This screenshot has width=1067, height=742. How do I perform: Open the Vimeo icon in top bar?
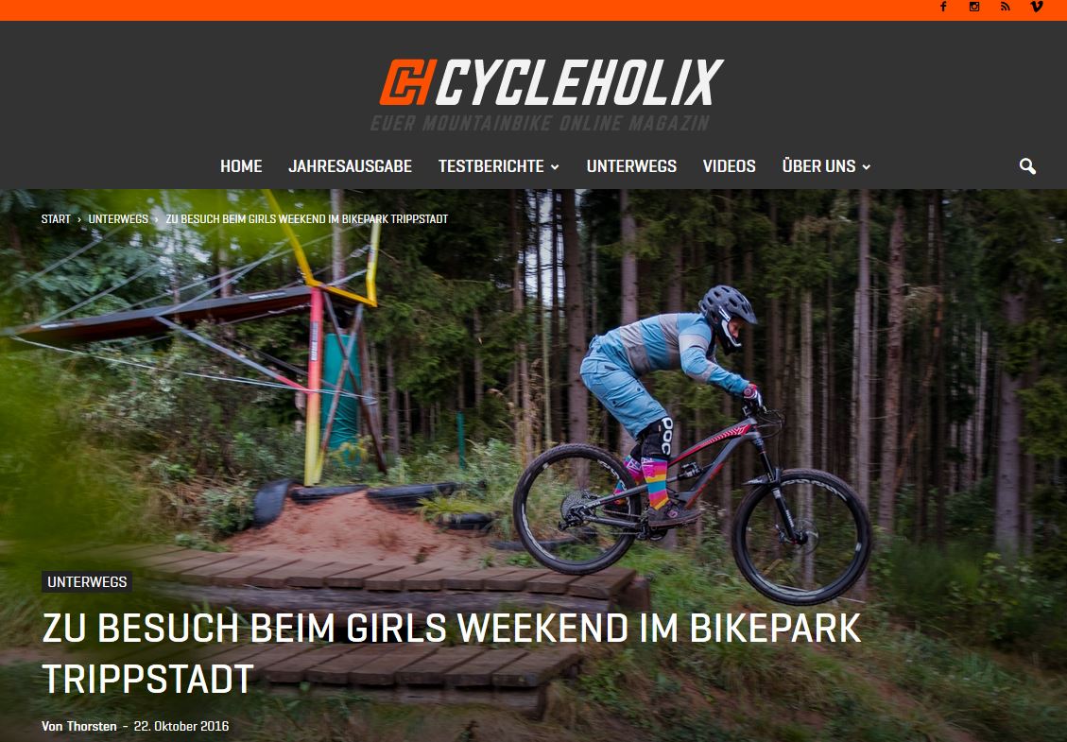point(1037,7)
